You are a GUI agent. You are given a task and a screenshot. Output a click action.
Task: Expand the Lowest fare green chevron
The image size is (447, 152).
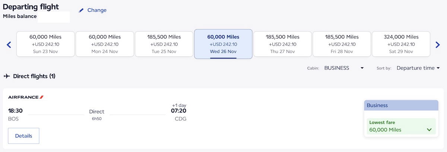429,130
